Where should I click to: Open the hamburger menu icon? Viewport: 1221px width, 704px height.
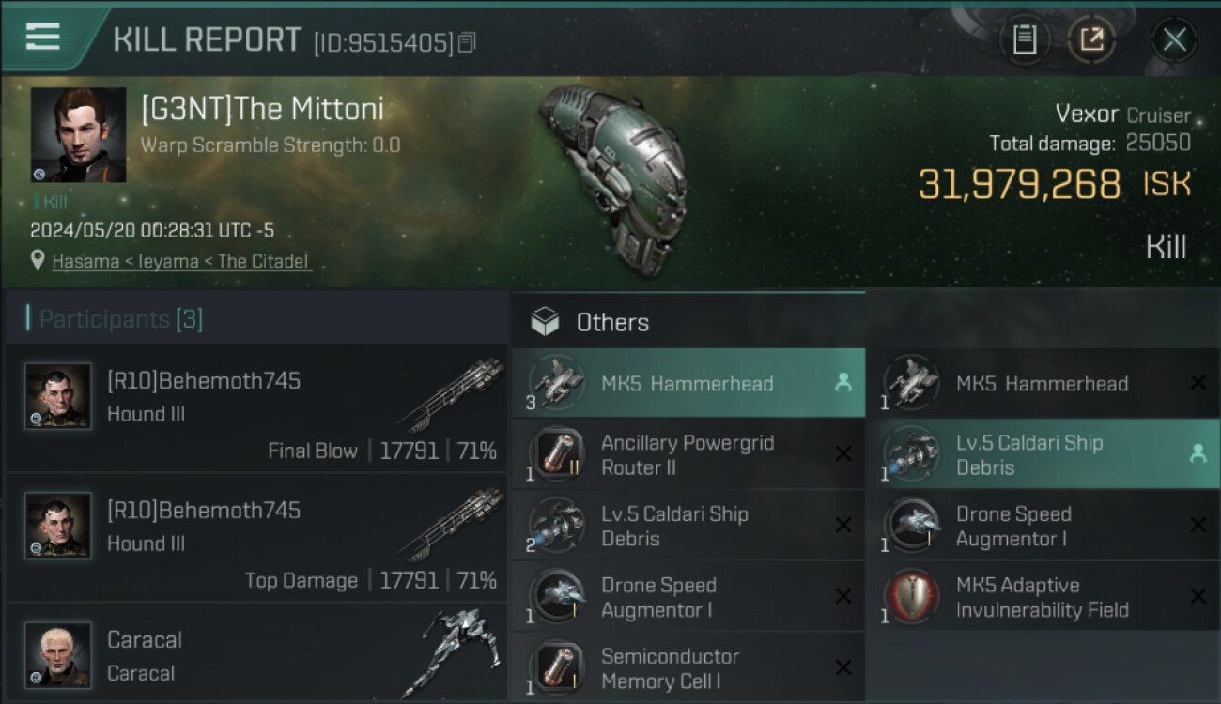[x=43, y=38]
